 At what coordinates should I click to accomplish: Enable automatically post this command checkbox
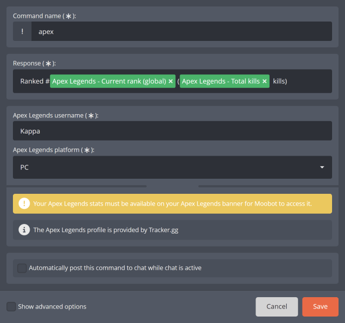tap(22, 268)
